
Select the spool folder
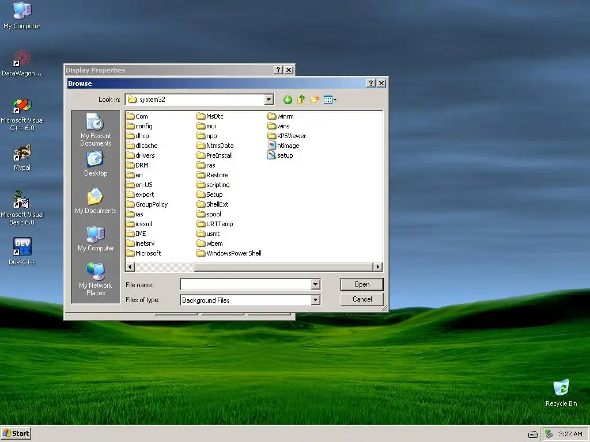click(209, 214)
